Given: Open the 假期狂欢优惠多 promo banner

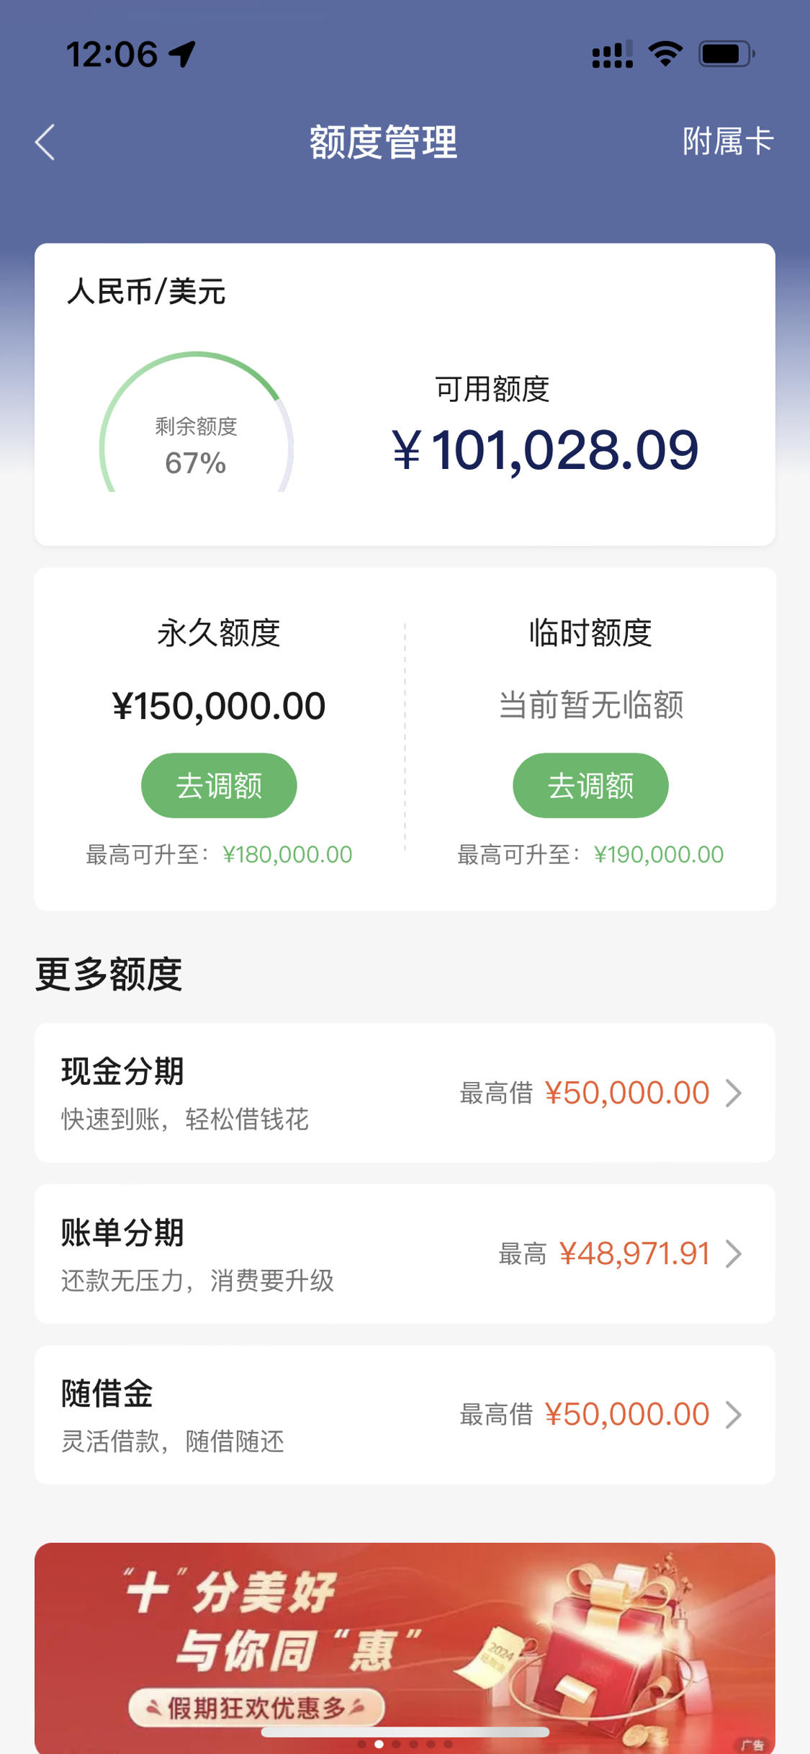Looking at the screenshot, I should coord(405,1648).
